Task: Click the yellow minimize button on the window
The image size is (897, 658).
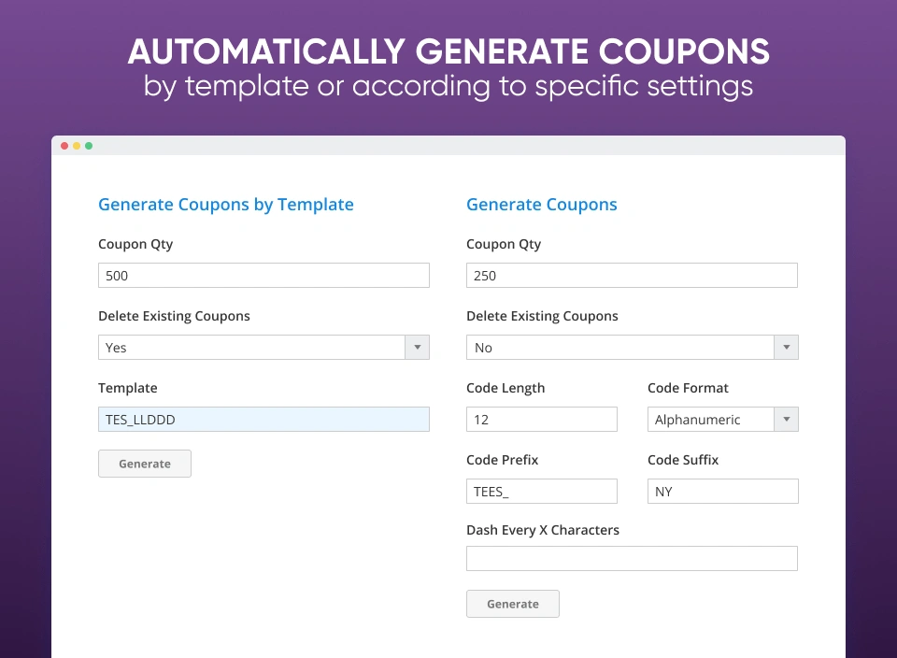Action: [x=76, y=146]
